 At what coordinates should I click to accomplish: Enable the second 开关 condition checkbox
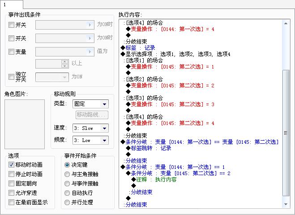click(x=11, y=39)
